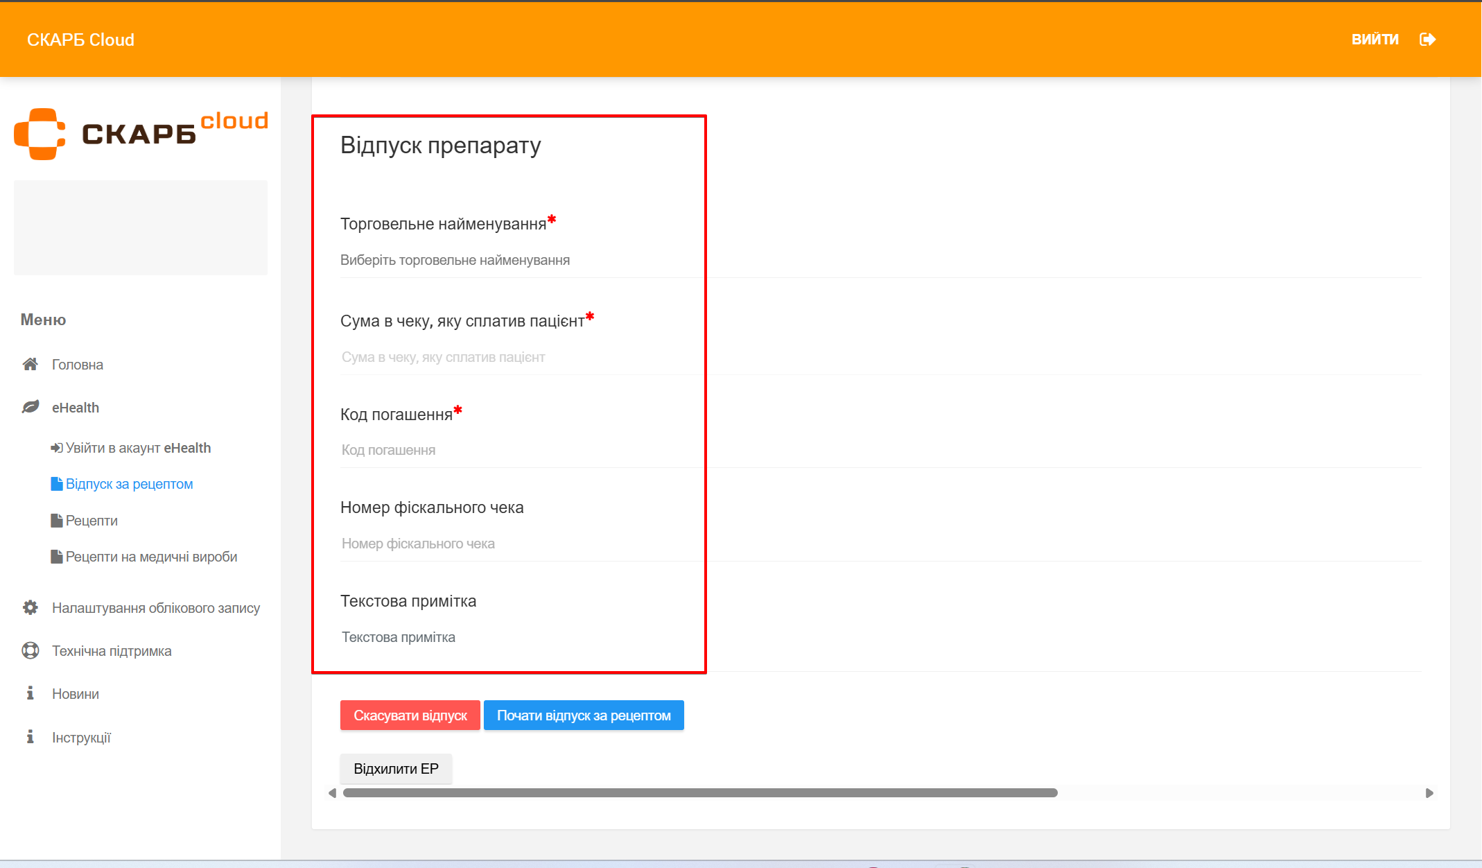The width and height of the screenshot is (1482, 868).
Task: Select Відпуск за рецептом menu item
Action: tap(129, 484)
